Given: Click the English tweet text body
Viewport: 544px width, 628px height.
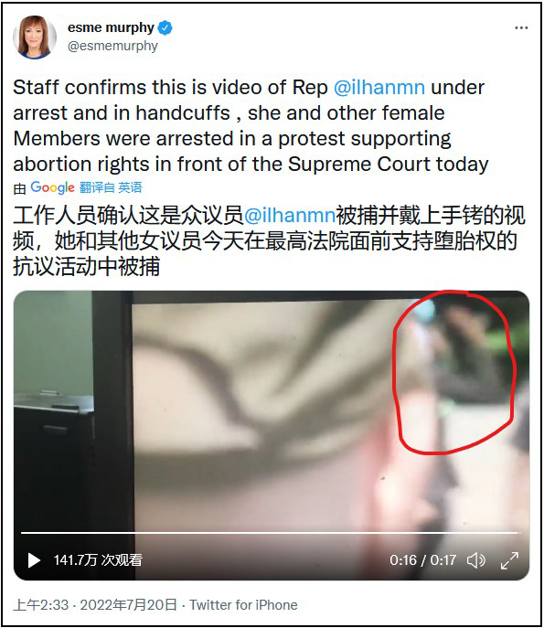Looking at the screenshot, I should tap(251, 126).
